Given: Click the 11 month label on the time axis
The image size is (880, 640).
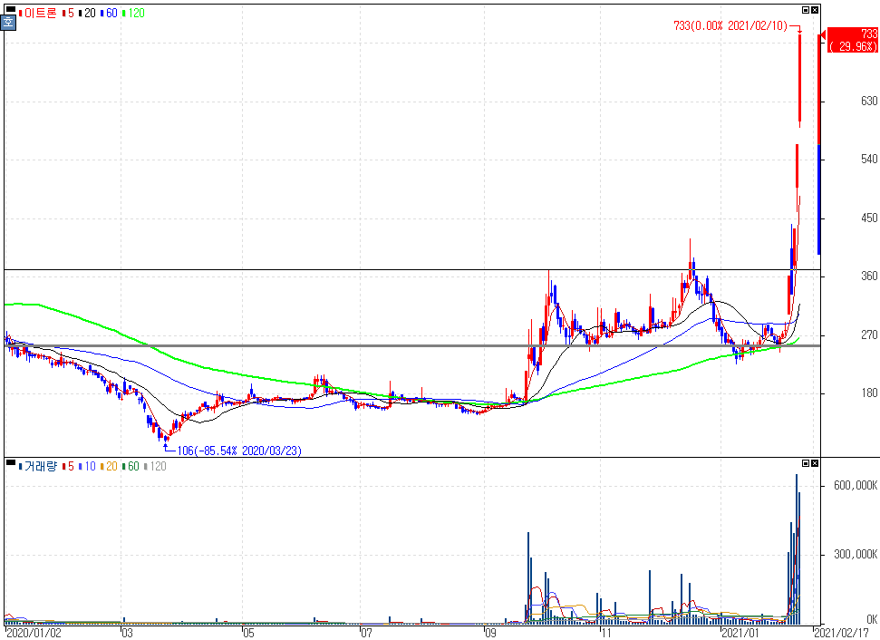Looking at the screenshot, I should tap(605, 634).
